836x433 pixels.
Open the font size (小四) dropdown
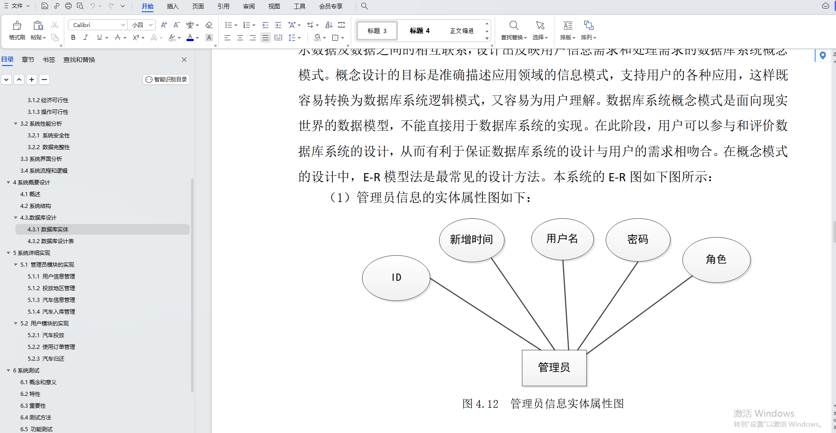tap(151, 25)
